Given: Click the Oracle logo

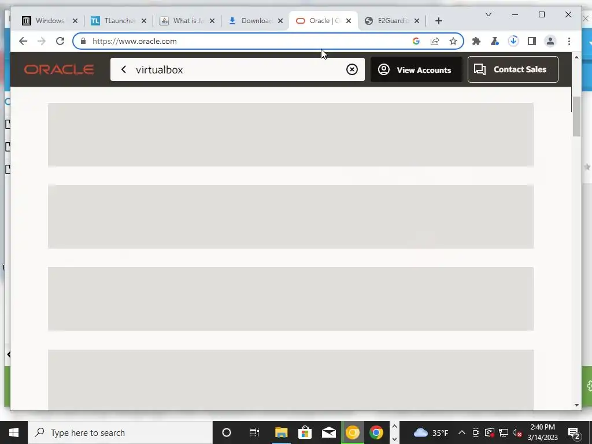Looking at the screenshot, I should [x=59, y=69].
